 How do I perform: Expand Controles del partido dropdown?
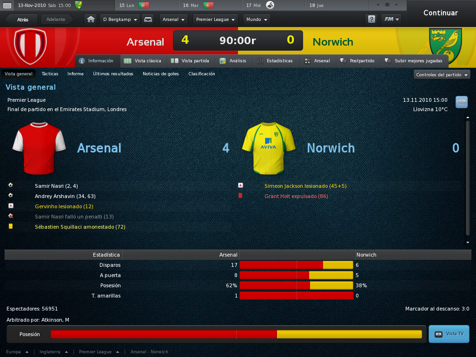[442, 75]
